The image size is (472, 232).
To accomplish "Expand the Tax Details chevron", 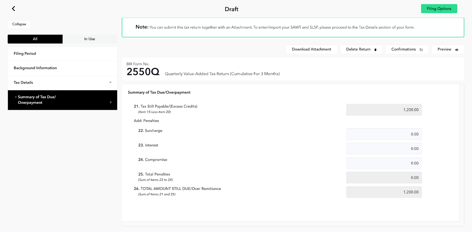I will pos(110,82).
